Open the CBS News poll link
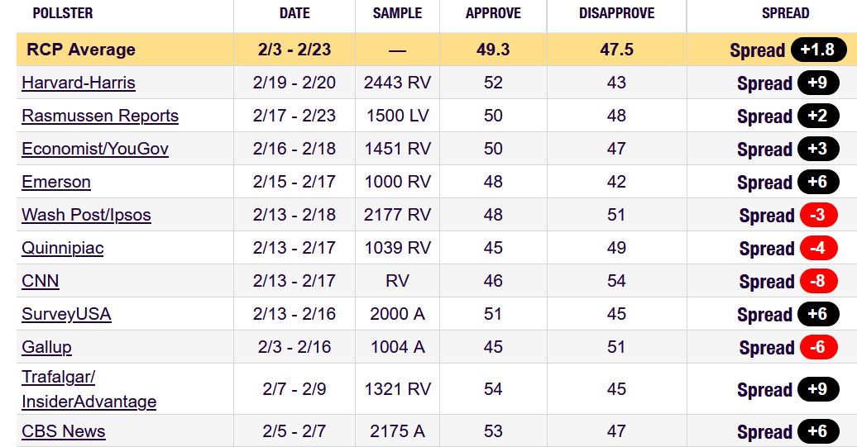The width and height of the screenshot is (857, 447). (x=64, y=431)
